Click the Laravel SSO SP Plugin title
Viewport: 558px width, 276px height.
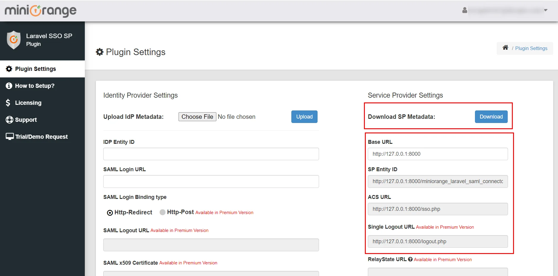[x=49, y=40]
